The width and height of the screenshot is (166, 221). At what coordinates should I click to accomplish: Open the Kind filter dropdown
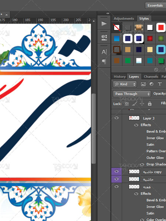tap(125, 84)
